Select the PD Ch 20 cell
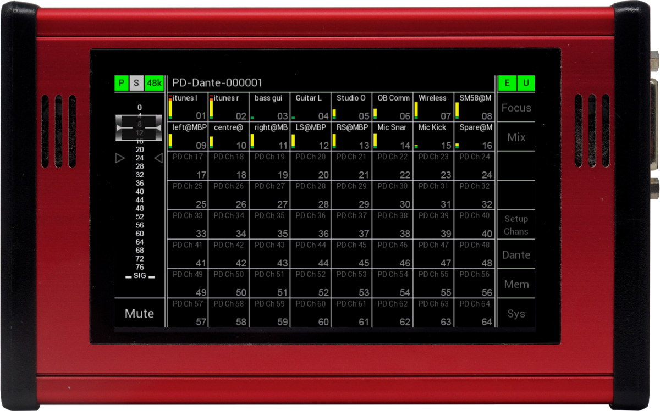 [311, 166]
